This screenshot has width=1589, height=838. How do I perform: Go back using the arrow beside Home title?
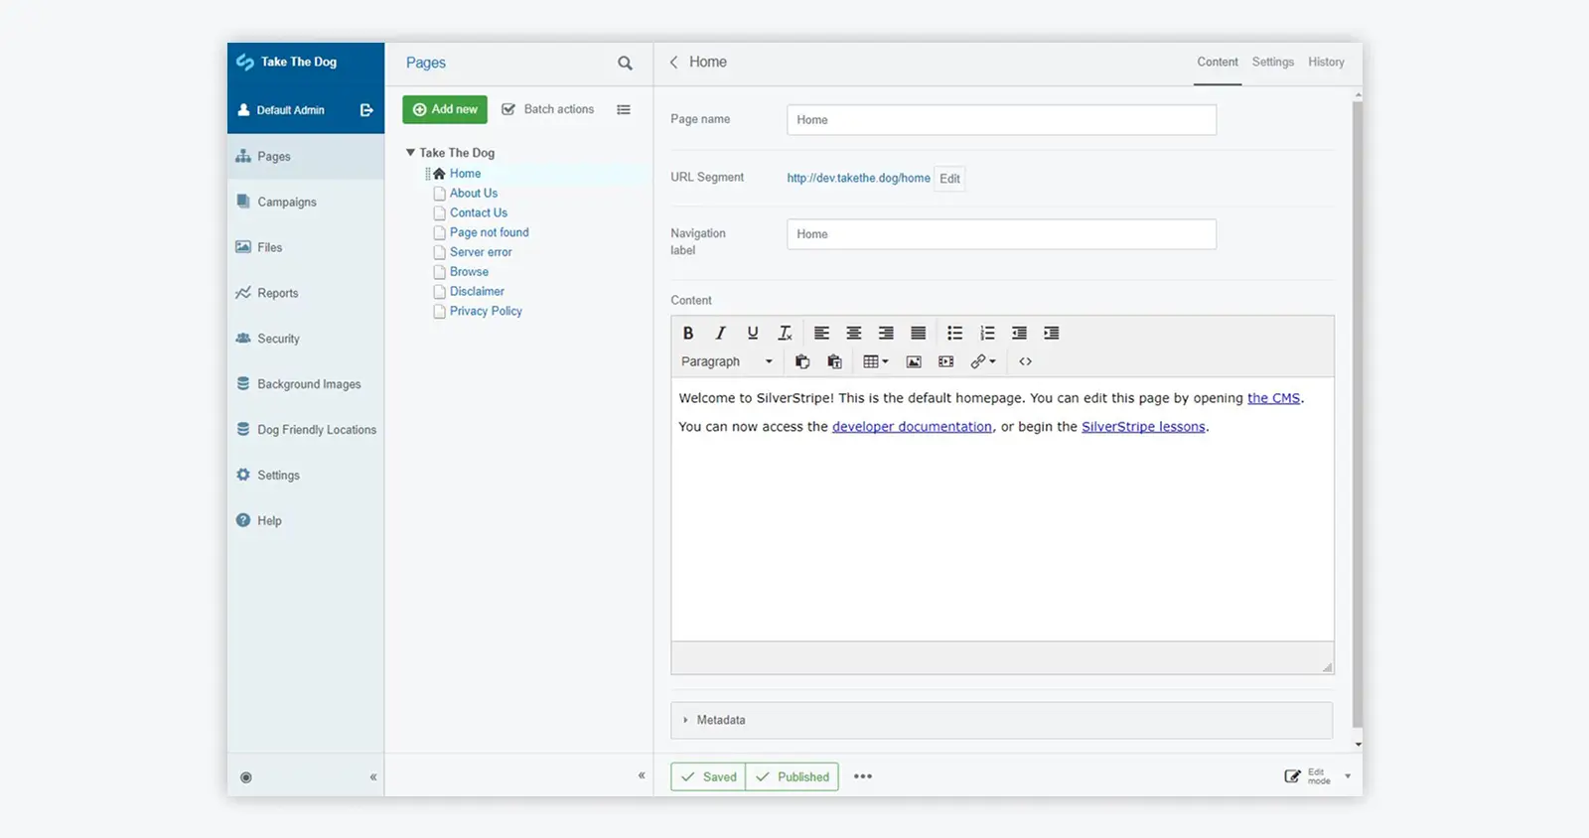(673, 63)
